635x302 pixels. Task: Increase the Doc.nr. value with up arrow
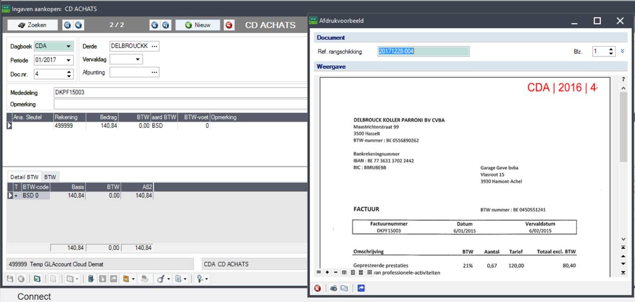(x=69, y=71)
